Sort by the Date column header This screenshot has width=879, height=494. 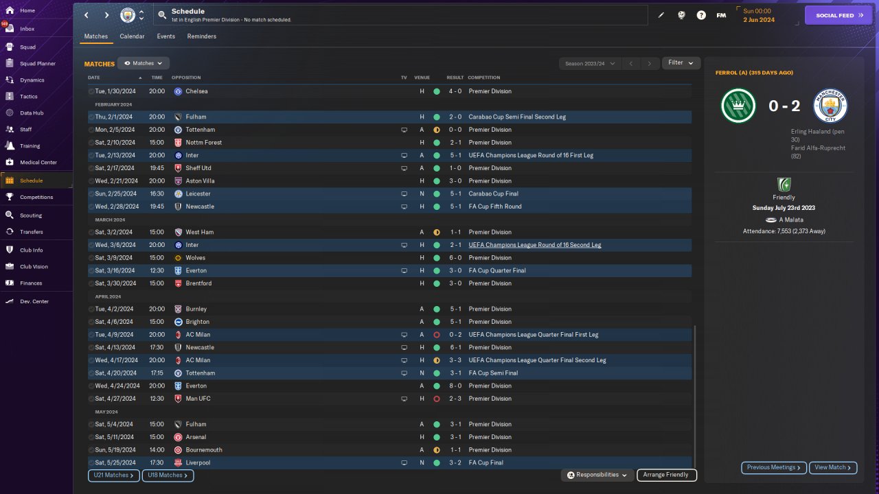pos(94,78)
